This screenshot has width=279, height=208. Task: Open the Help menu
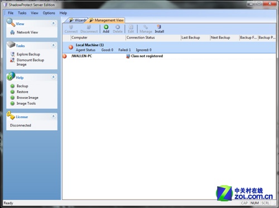click(63, 13)
